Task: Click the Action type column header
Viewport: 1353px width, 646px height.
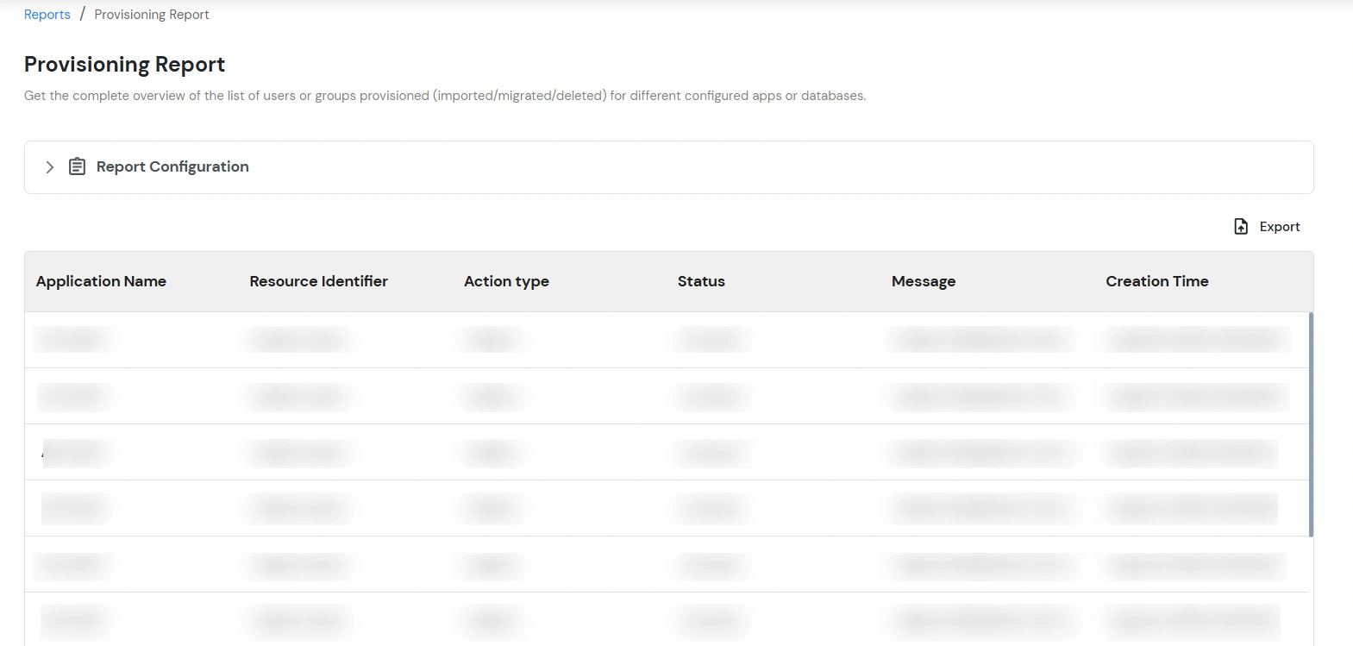Action: coord(506,281)
